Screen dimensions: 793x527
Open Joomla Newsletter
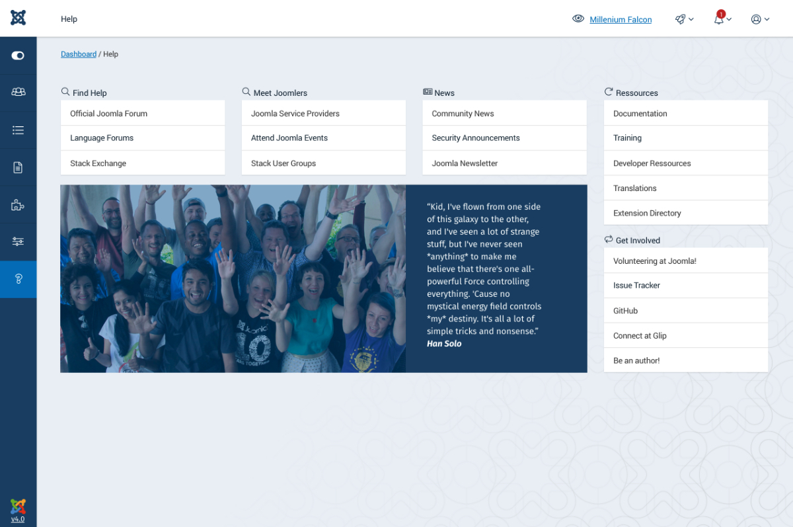[505, 163]
